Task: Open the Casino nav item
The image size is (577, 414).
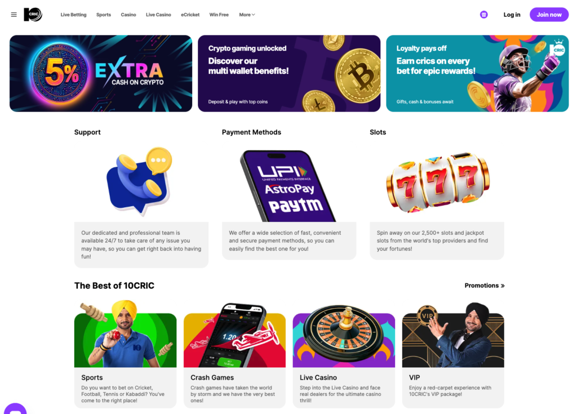Action: (128, 15)
